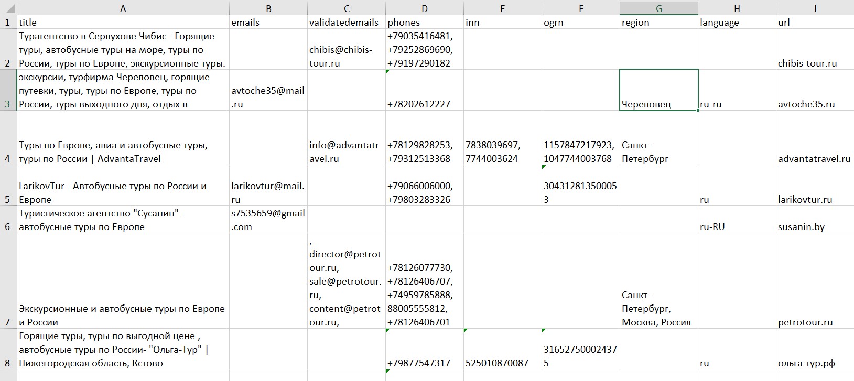Select row 3 header
This screenshot has height=381, width=854.
[x=8, y=90]
